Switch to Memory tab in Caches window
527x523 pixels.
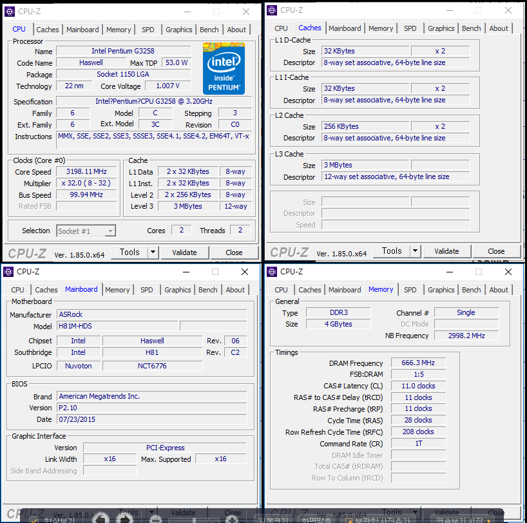pyautogui.click(x=381, y=28)
